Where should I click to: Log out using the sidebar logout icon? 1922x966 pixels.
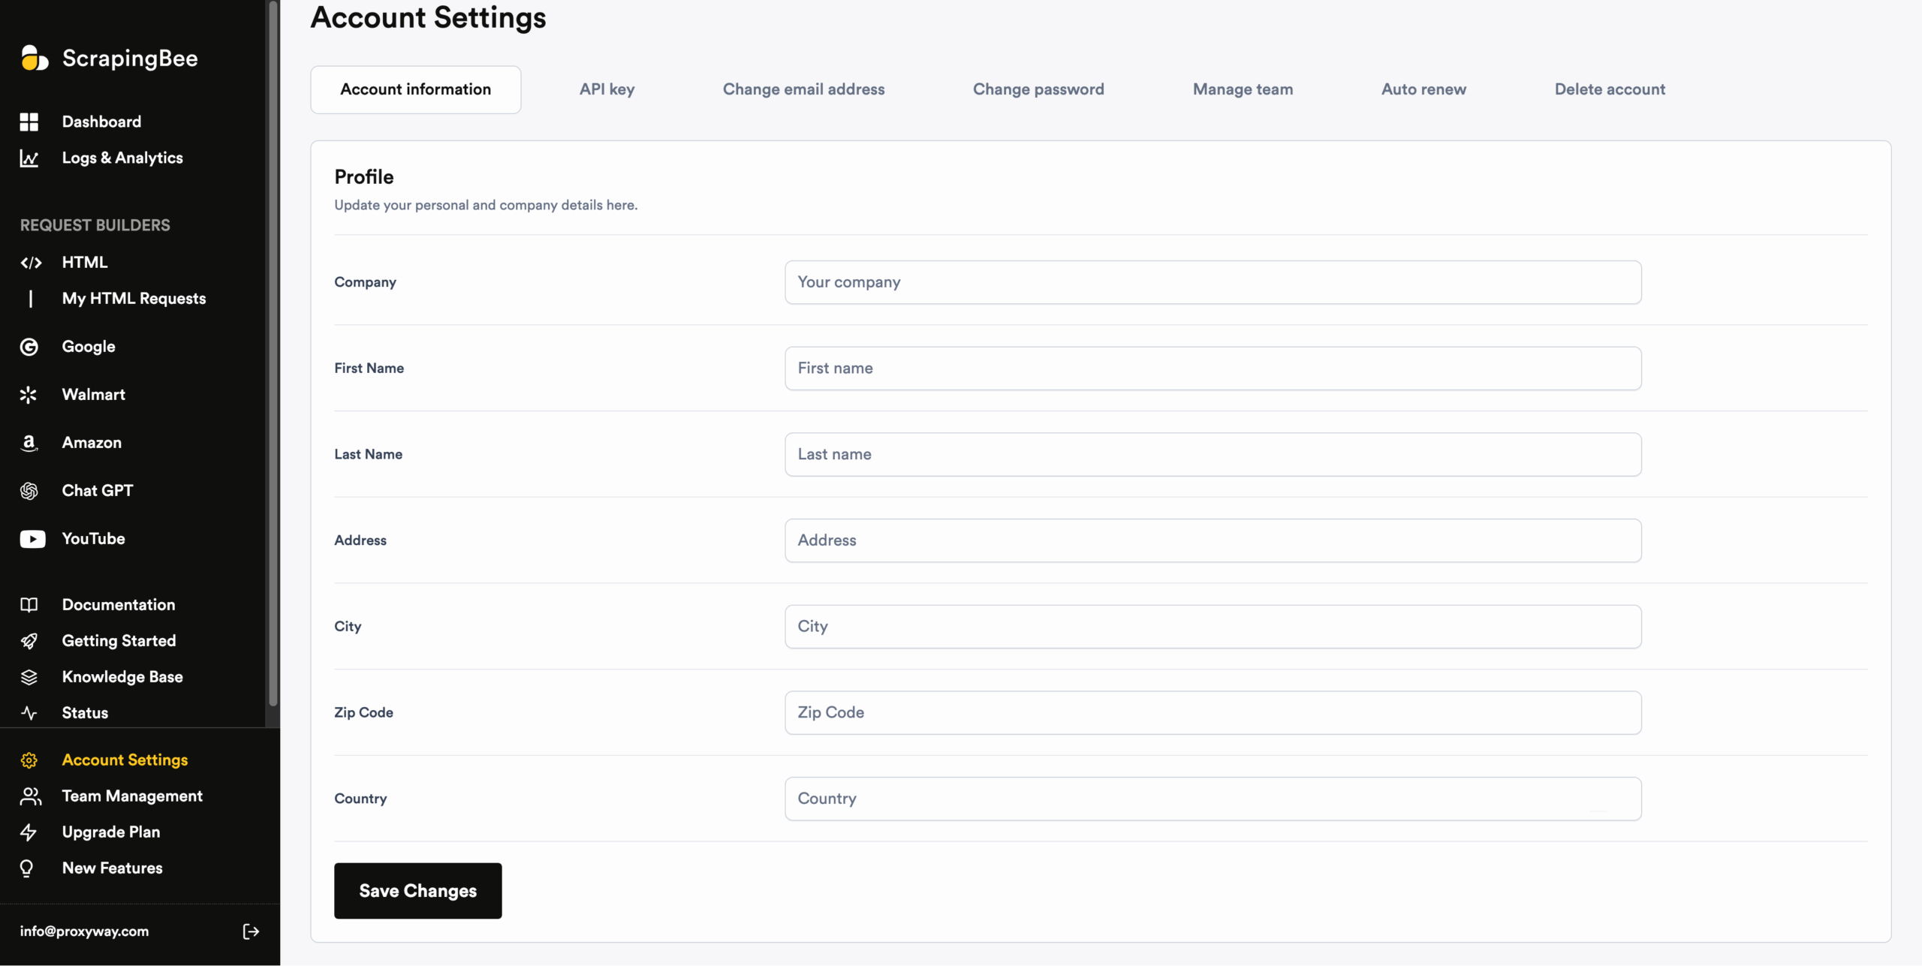click(x=251, y=931)
